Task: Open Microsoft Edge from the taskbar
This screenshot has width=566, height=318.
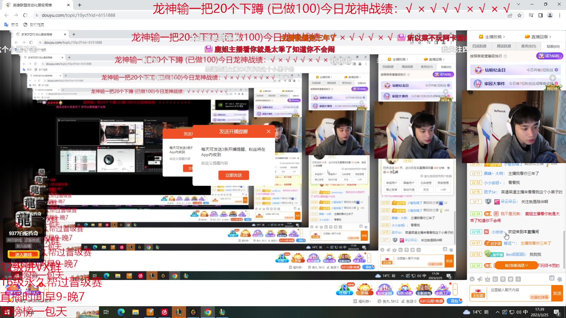Action: [121, 312]
